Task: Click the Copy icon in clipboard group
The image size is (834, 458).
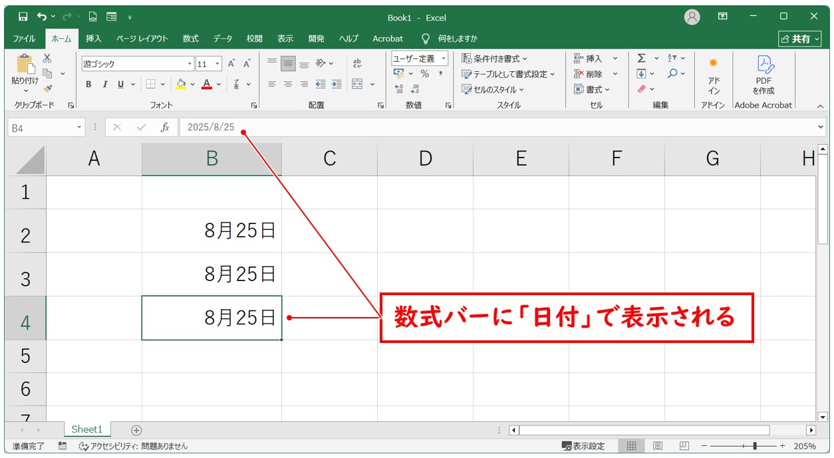Action: pos(47,73)
